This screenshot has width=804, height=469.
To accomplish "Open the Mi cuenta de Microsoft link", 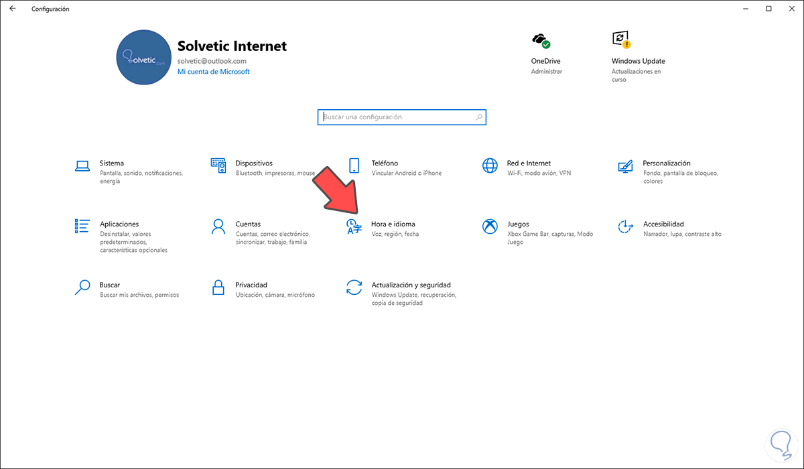I will point(213,72).
